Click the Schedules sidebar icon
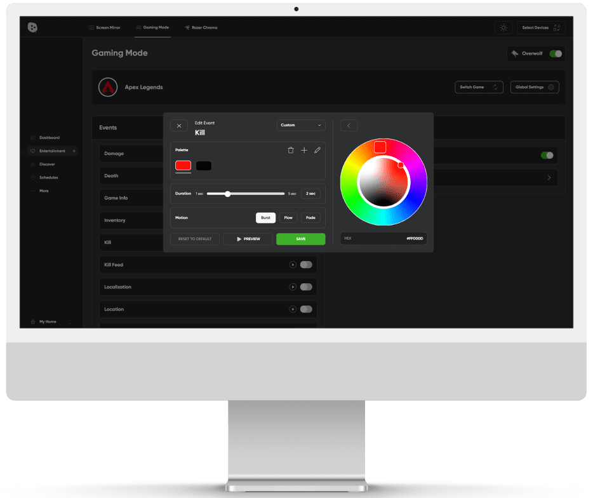 pyautogui.click(x=32, y=177)
